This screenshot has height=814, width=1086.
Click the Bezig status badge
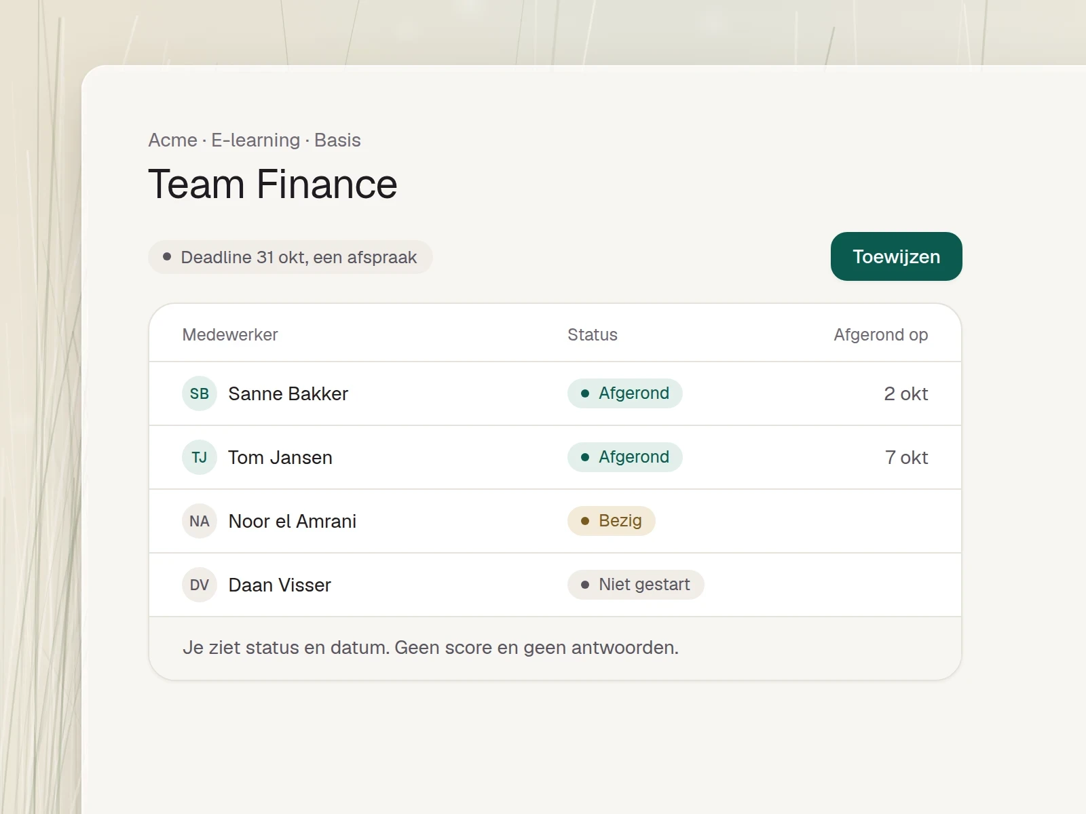pos(612,521)
